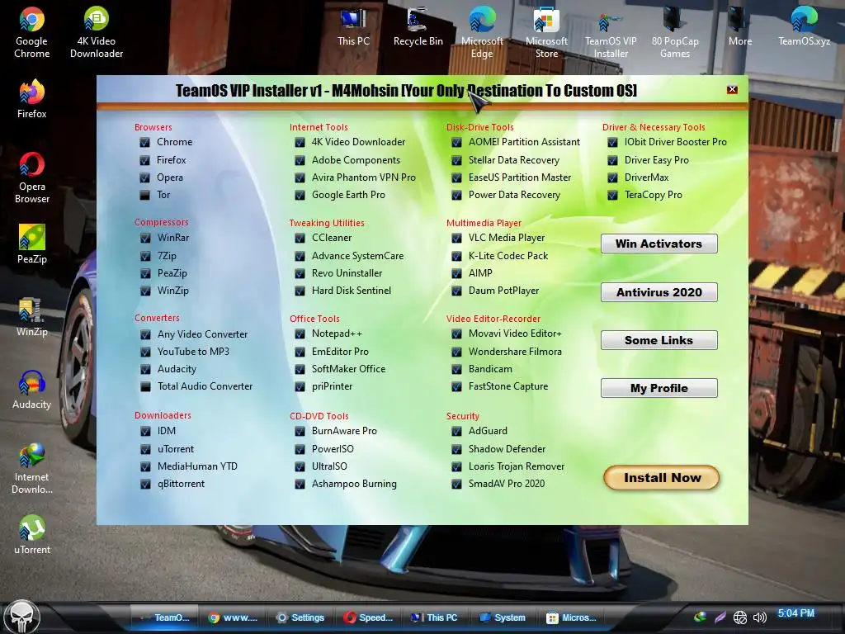Uncheck the Daum PotPlayer checkbox
This screenshot has height=634, width=845.
(456, 291)
